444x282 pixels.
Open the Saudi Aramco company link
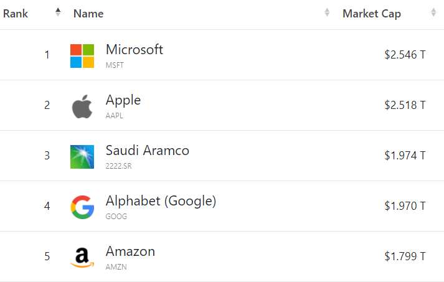(147, 151)
